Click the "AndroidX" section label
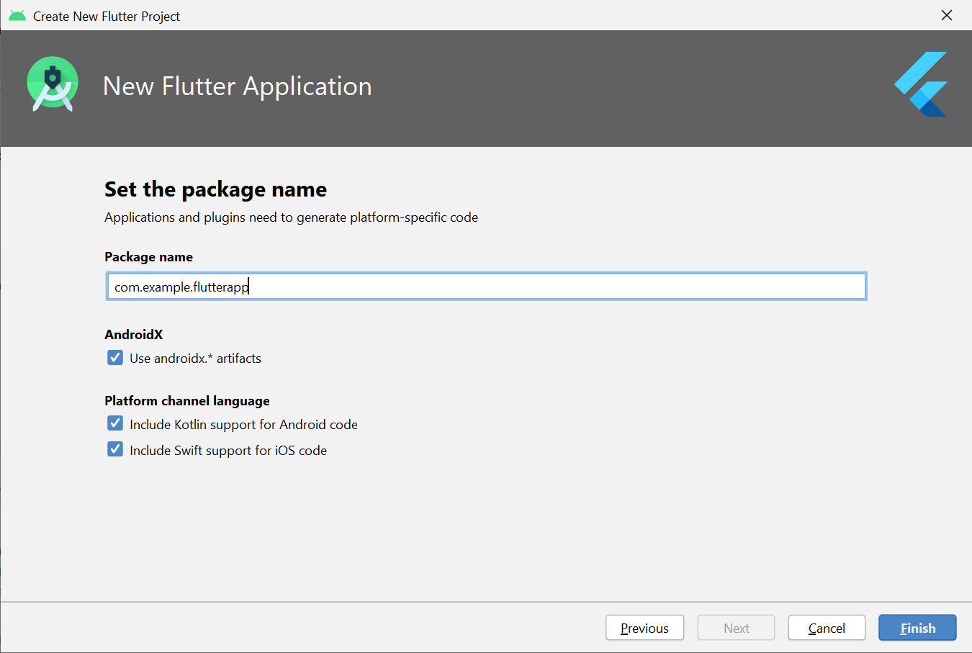The height and width of the screenshot is (653, 972). [x=134, y=334]
